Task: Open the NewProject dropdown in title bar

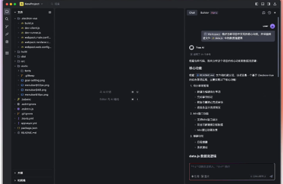Action: click(32, 4)
